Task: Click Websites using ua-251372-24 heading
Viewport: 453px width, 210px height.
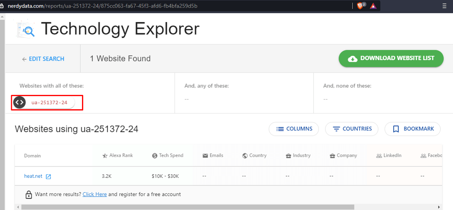Action: (76, 129)
